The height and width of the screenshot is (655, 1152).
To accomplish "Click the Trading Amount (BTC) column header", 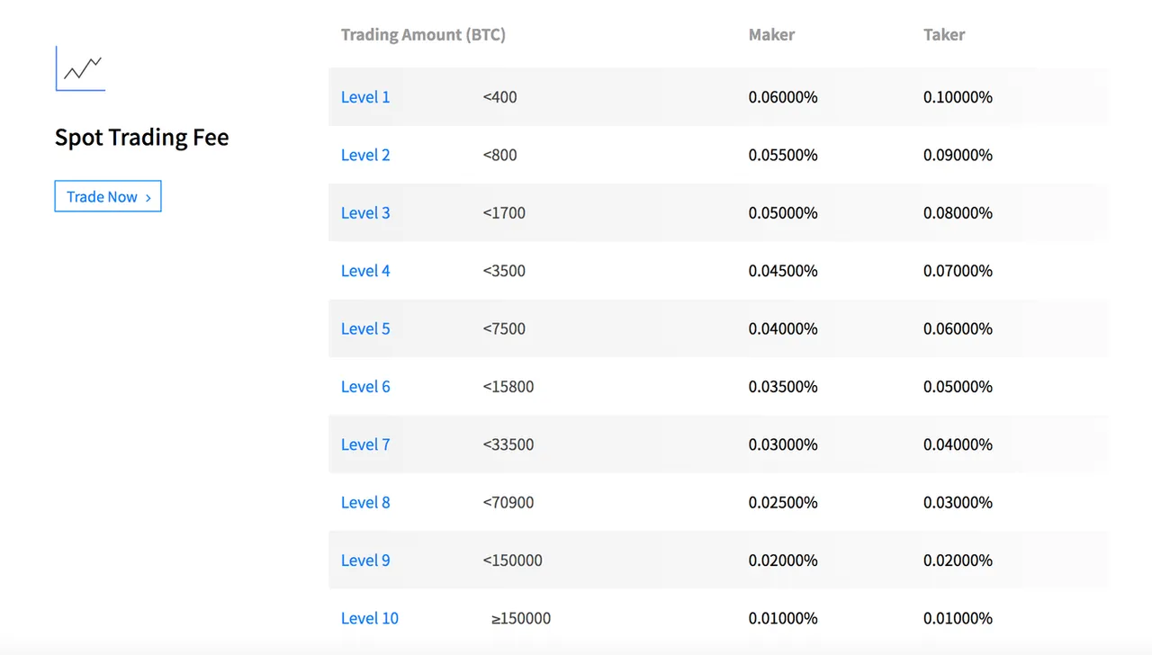I will 423,35.
